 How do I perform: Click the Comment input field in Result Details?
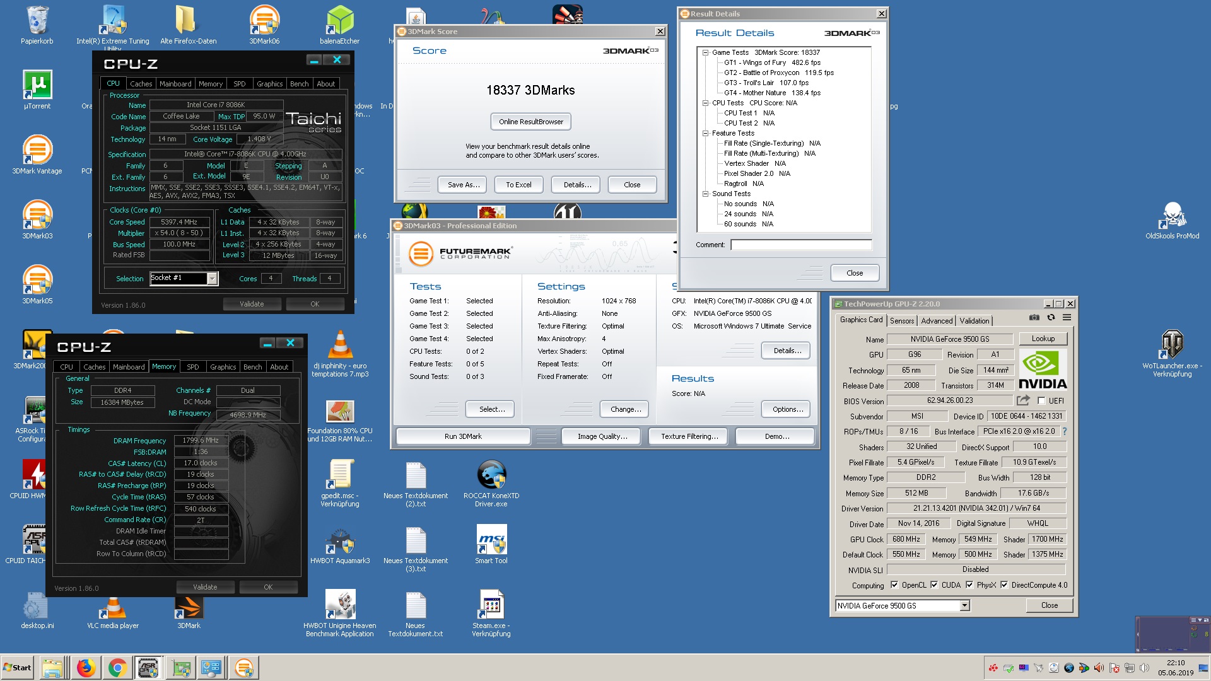pos(801,245)
